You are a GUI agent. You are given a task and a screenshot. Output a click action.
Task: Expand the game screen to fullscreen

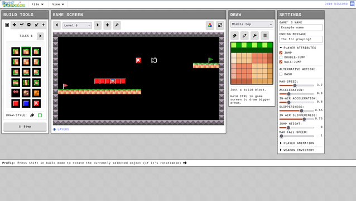pyautogui.click(x=220, y=25)
